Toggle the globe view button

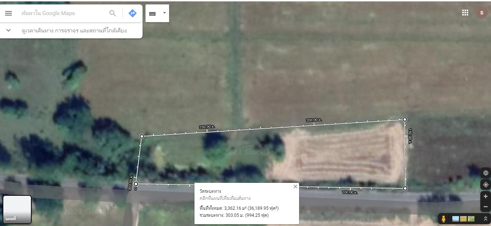(x=485, y=173)
